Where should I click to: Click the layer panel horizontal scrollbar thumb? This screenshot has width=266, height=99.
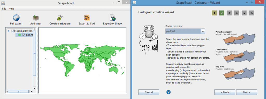[19, 92]
